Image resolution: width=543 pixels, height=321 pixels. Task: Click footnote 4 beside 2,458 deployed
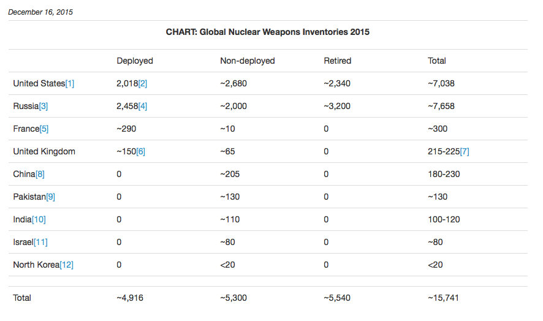click(143, 106)
